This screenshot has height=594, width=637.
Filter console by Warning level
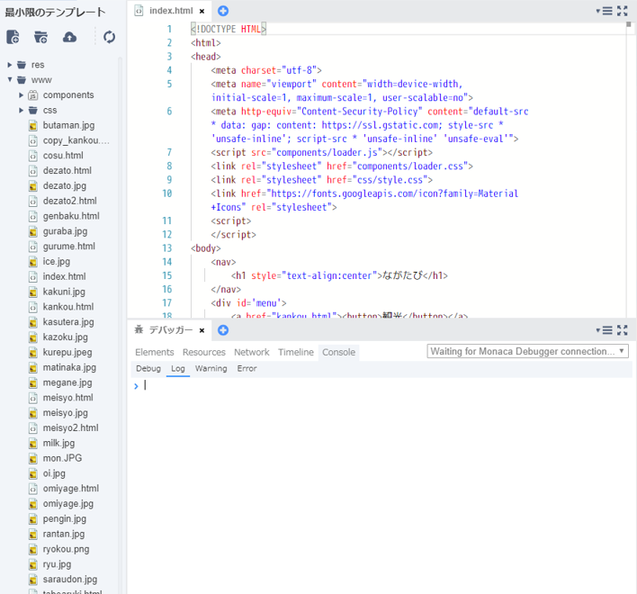click(x=211, y=368)
